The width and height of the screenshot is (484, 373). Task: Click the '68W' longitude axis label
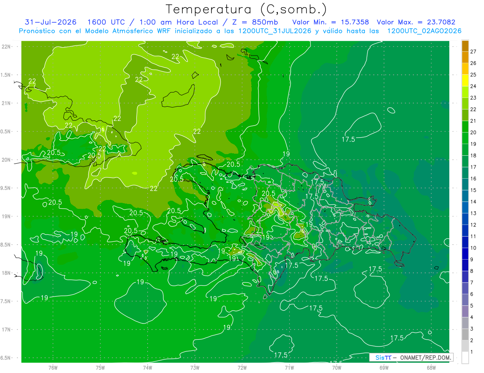pos(431,368)
